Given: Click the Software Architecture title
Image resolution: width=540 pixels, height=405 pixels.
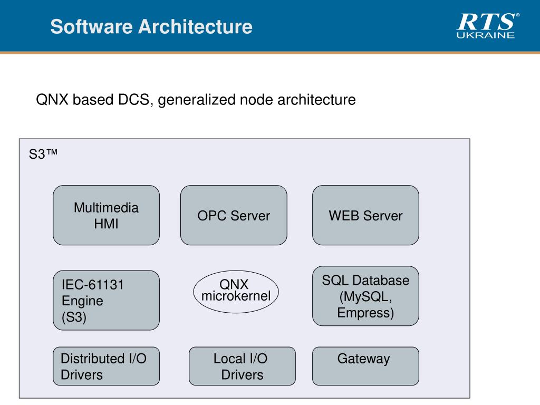Looking at the screenshot, I should [x=151, y=26].
